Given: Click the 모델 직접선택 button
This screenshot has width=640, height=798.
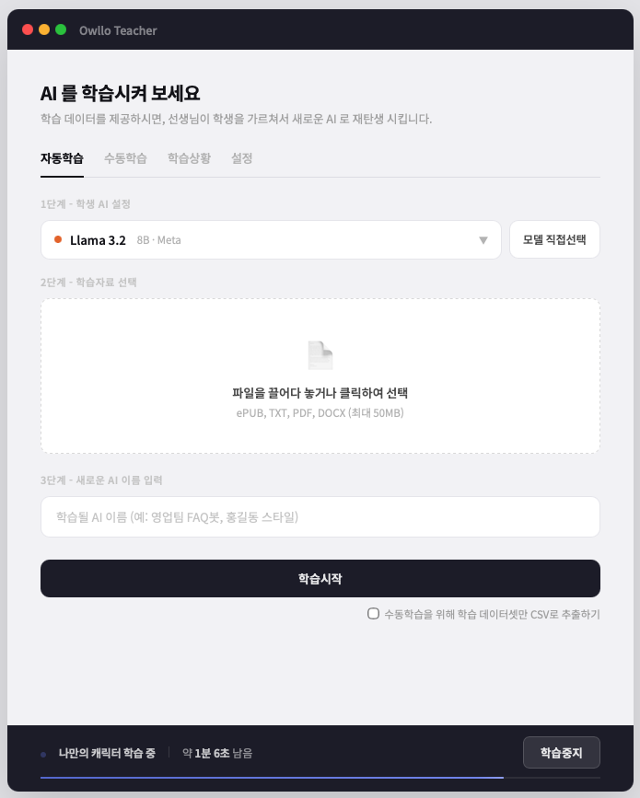Looking at the screenshot, I should [554, 240].
